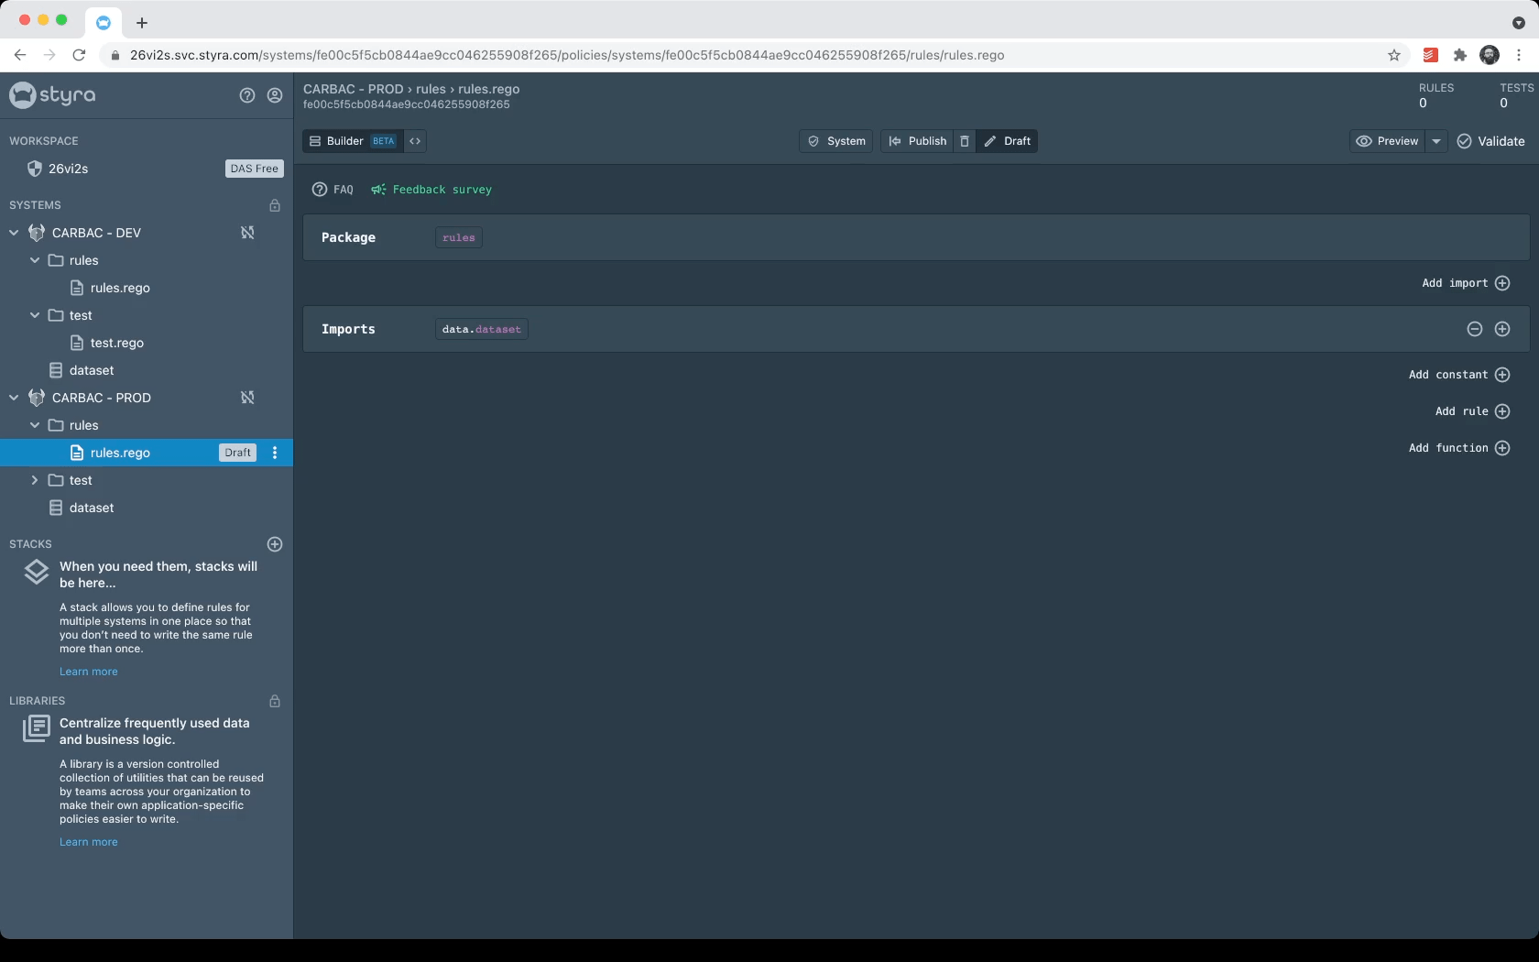Select the System tab

pyautogui.click(x=836, y=141)
